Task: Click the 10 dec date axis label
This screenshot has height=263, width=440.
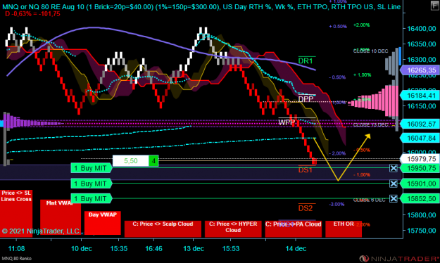Action: [x=82, y=248]
